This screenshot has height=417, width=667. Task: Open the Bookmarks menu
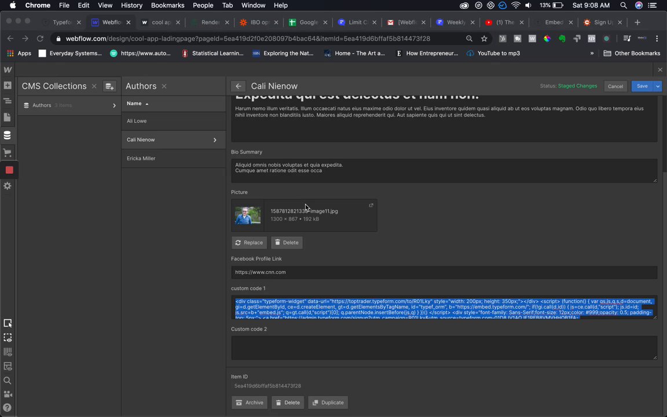[167, 6]
